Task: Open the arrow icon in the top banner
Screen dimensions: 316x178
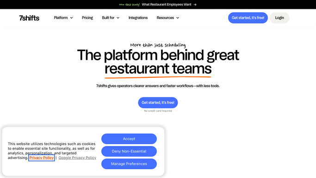Action: 195,5
